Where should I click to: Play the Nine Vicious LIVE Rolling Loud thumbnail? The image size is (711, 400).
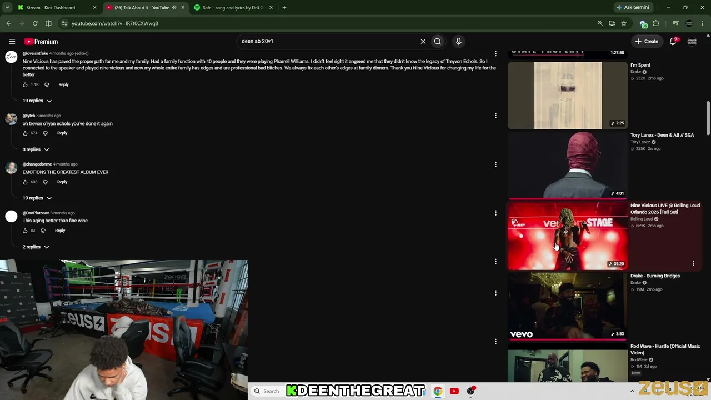[568, 236]
